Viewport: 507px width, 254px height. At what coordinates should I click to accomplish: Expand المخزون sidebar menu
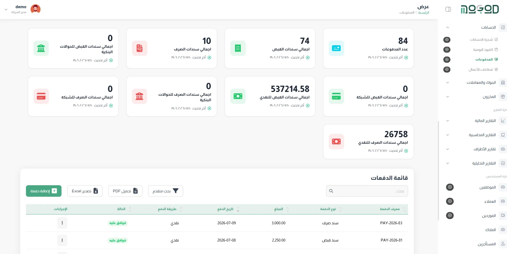(x=447, y=97)
